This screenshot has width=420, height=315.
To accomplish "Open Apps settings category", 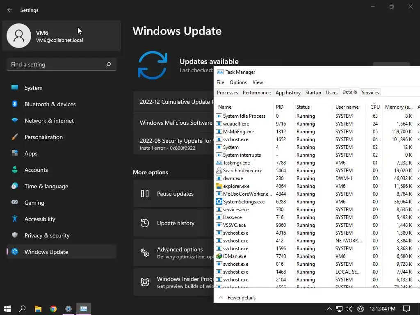I will [x=62, y=153].
